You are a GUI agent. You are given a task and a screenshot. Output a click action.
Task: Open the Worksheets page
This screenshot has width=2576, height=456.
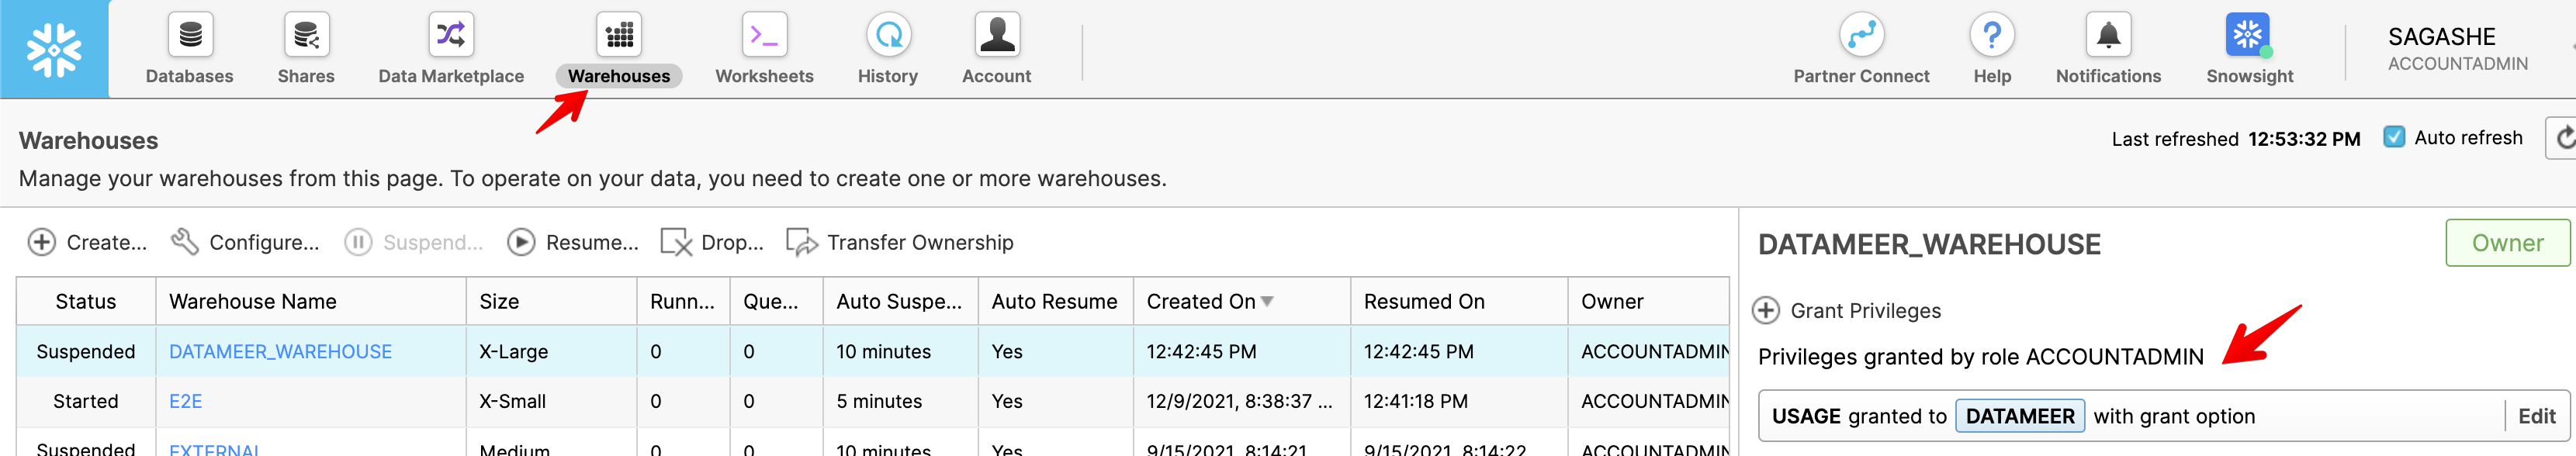point(764,49)
